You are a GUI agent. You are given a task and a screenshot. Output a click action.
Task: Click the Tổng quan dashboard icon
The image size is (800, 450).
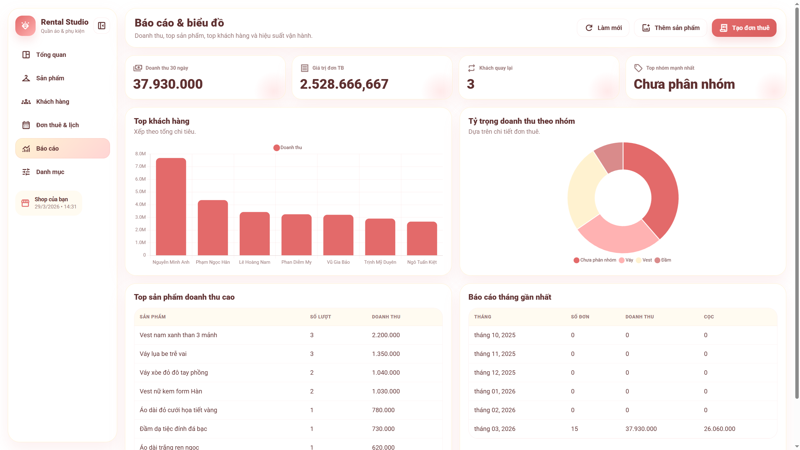click(x=26, y=55)
